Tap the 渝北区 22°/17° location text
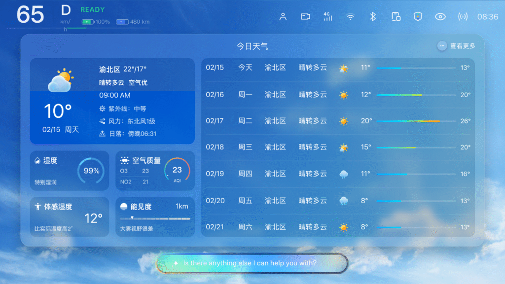This screenshot has height=284, width=505. [x=123, y=69]
